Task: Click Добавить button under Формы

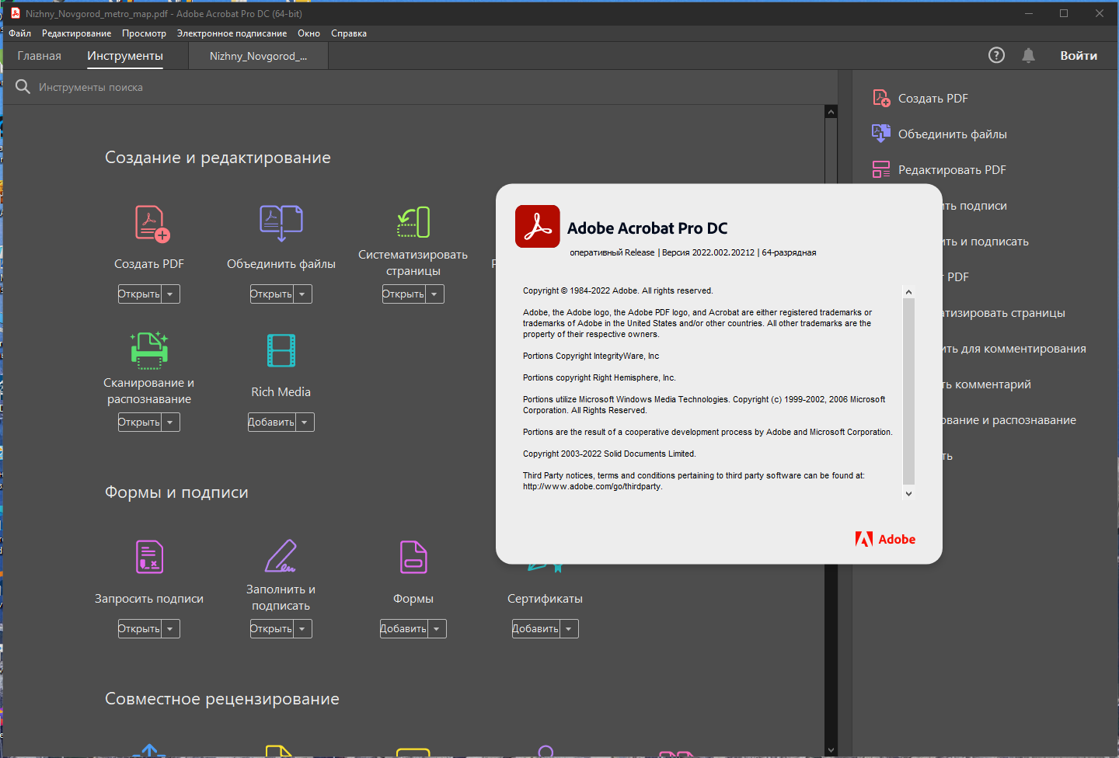Action: (x=404, y=628)
